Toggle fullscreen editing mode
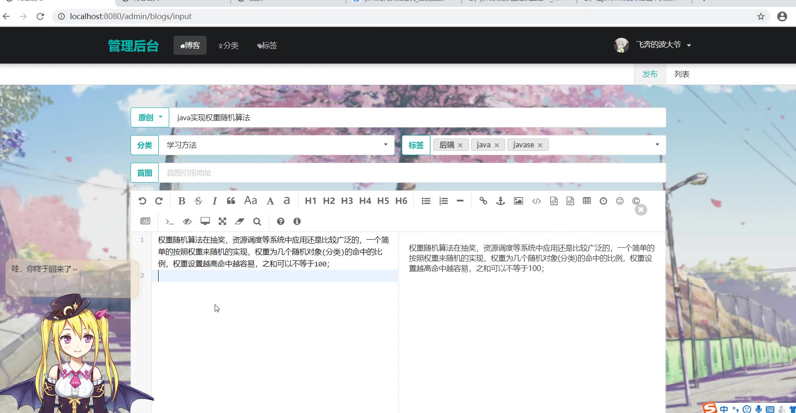The image size is (796, 413). click(222, 221)
